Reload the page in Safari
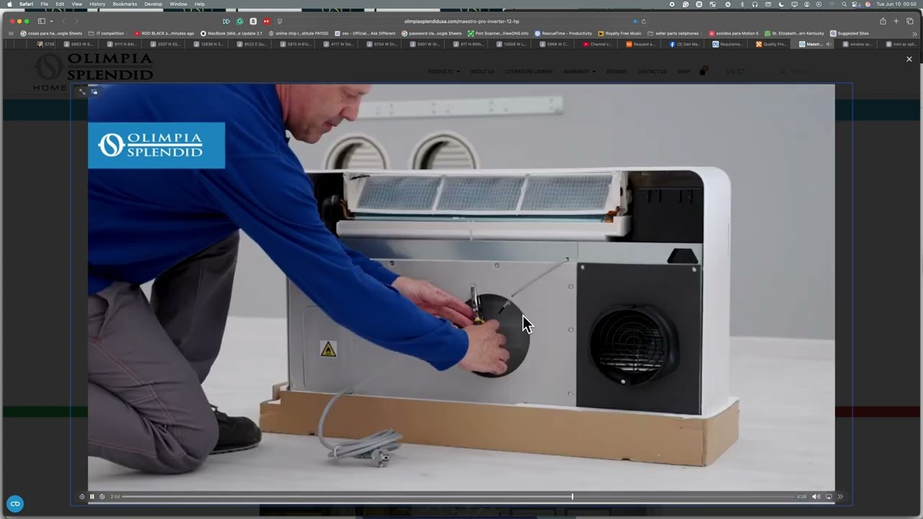This screenshot has width=923, height=519. pos(644,22)
